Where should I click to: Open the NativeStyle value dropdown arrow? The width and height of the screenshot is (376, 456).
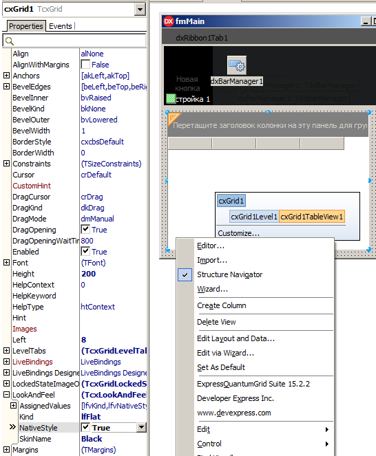click(141, 428)
